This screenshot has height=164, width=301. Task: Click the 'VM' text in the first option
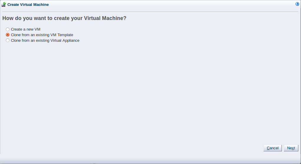pyautogui.click(x=37, y=29)
